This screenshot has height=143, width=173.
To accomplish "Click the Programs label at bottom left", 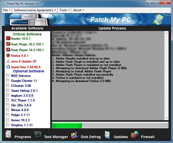I will click(23, 137).
